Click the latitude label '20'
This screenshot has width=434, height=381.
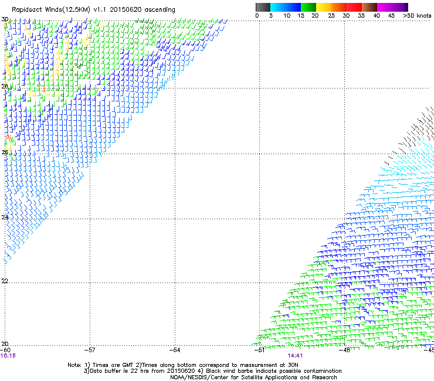coord(5,343)
